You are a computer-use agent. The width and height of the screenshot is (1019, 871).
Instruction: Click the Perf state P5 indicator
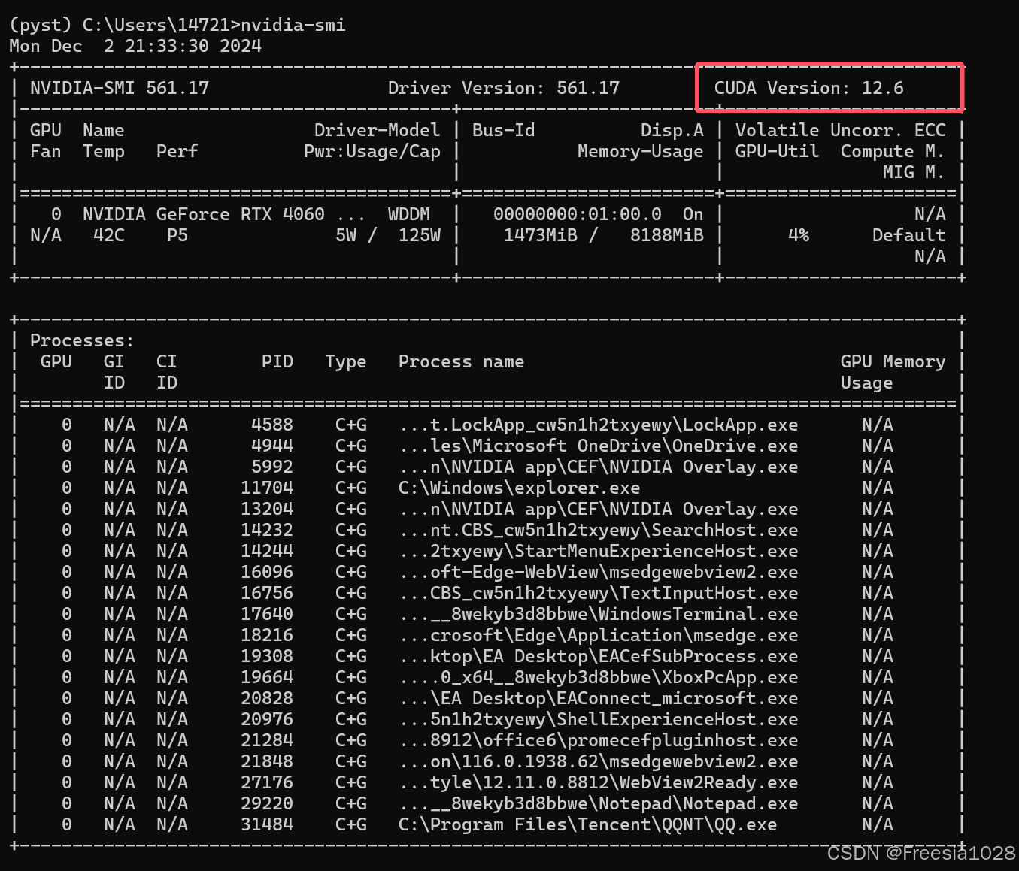tap(176, 235)
